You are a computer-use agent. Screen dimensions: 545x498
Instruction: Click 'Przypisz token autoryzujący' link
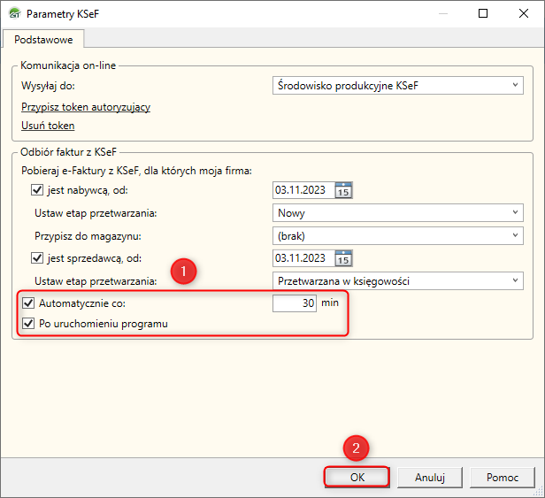pyautogui.click(x=86, y=107)
